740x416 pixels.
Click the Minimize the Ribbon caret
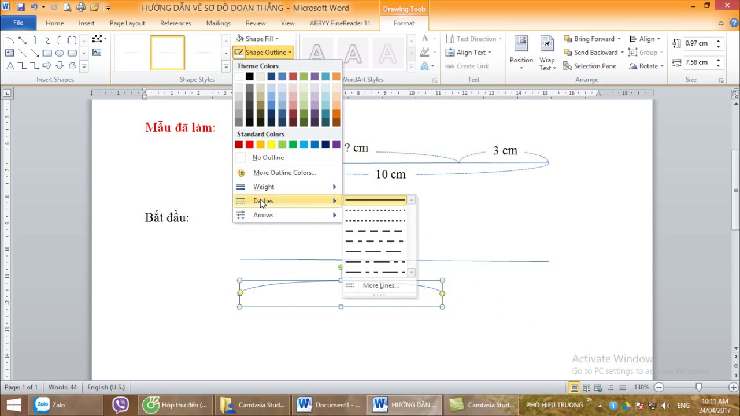[x=721, y=23]
